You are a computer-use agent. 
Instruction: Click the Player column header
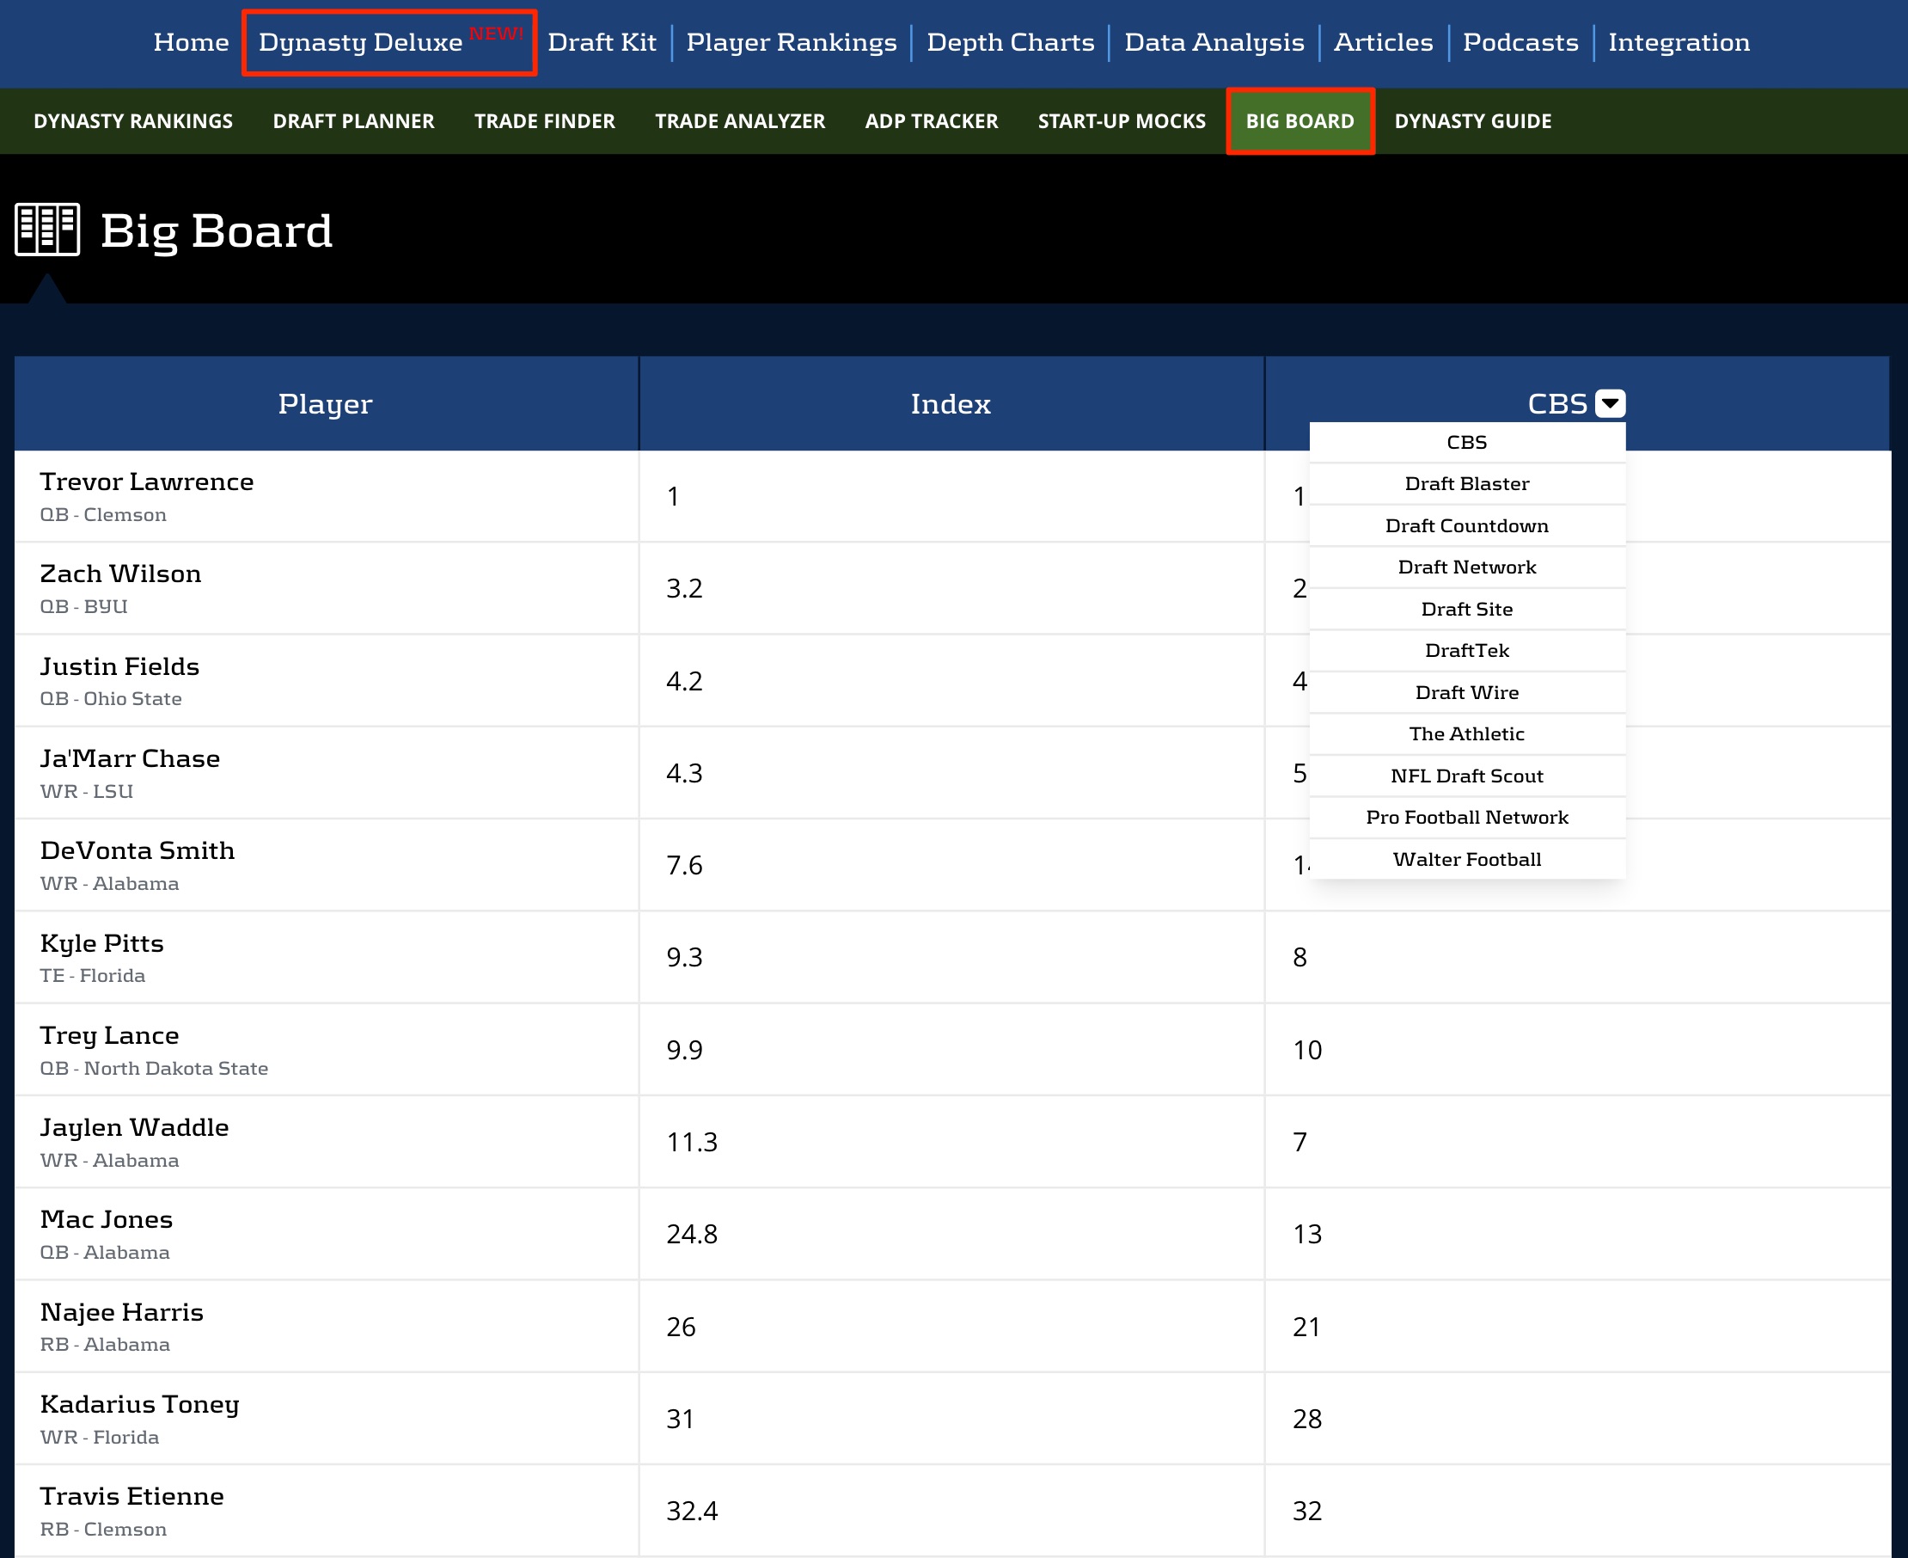(x=325, y=404)
